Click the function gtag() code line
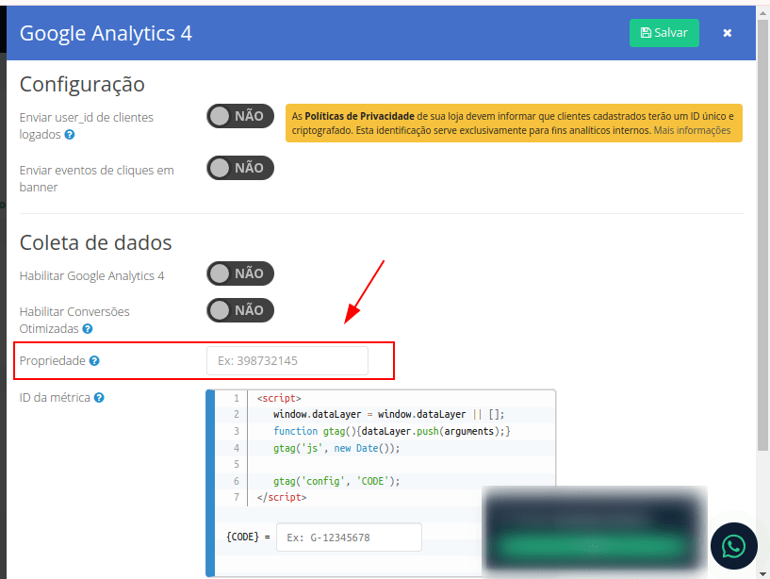This screenshot has height=579, width=770. 392,431
